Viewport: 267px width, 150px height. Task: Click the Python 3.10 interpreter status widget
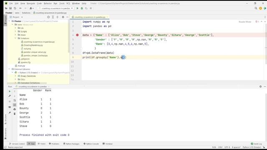click(x=252, y=147)
